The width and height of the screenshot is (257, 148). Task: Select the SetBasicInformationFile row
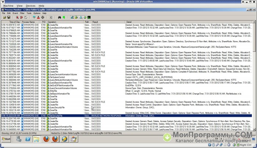coord(127,94)
